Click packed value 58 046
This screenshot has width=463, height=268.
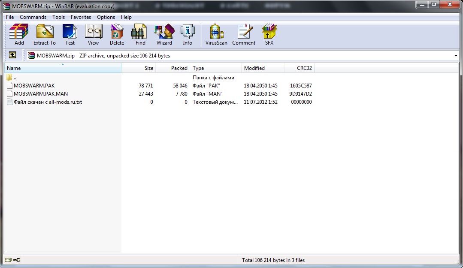tap(180, 86)
